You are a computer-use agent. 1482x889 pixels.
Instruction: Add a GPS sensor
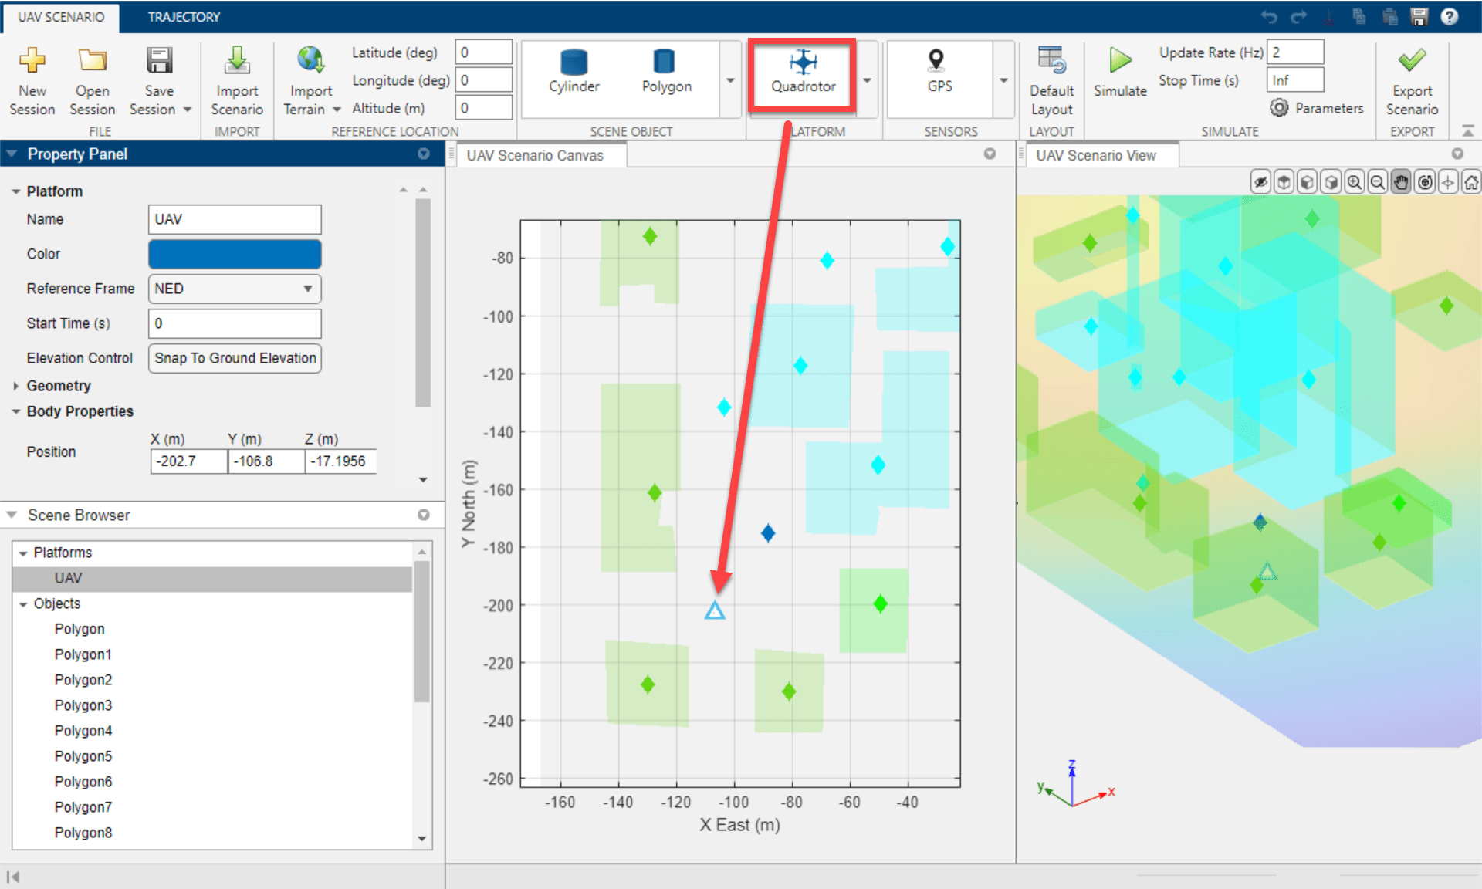point(939,73)
